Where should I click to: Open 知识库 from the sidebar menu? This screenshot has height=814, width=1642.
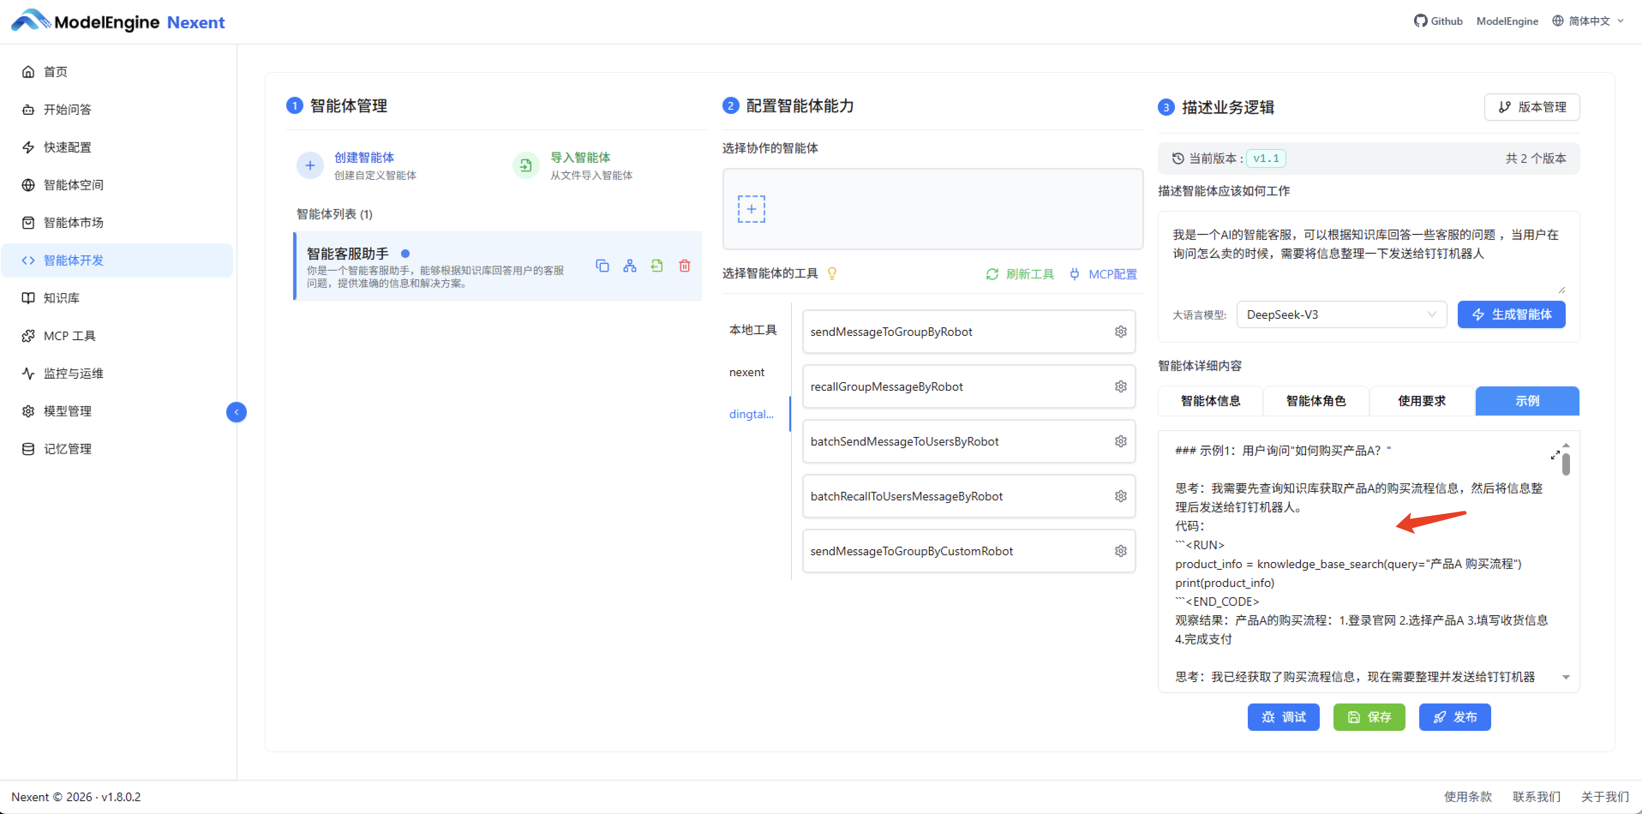(61, 298)
